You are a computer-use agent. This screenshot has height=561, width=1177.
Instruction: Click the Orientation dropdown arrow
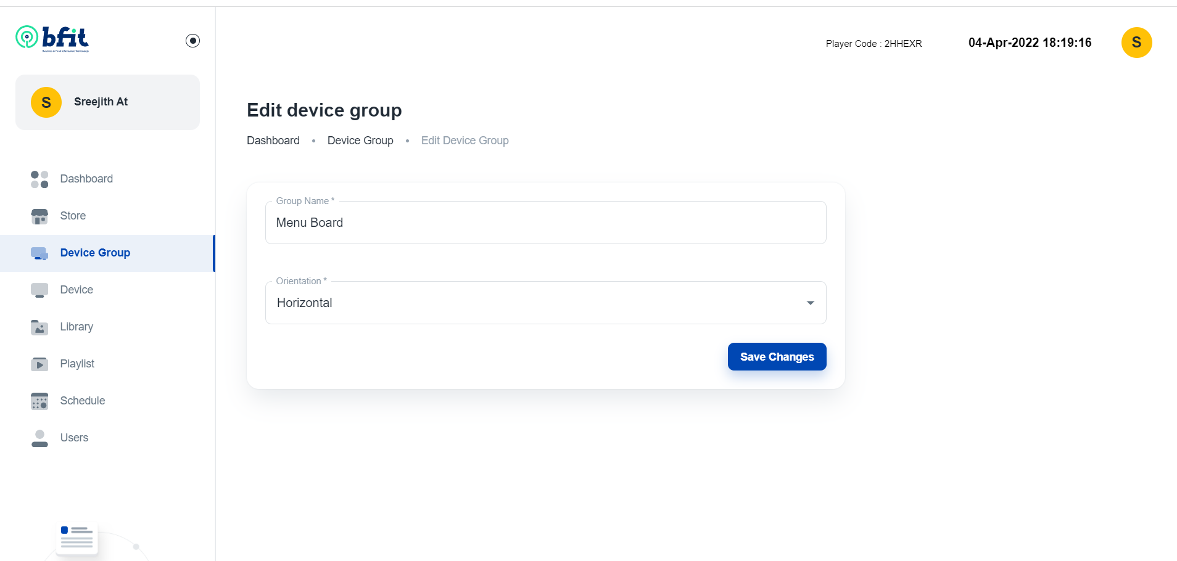point(810,303)
